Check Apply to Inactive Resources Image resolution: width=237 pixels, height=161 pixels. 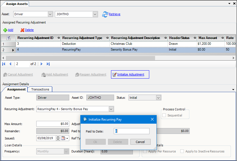coord(182,151)
